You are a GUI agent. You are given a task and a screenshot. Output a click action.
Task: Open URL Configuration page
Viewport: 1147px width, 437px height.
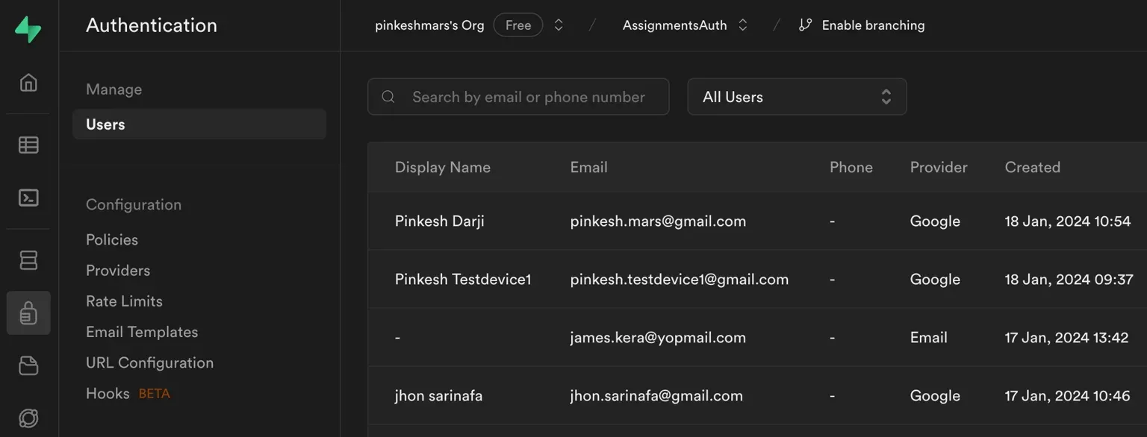[149, 362]
